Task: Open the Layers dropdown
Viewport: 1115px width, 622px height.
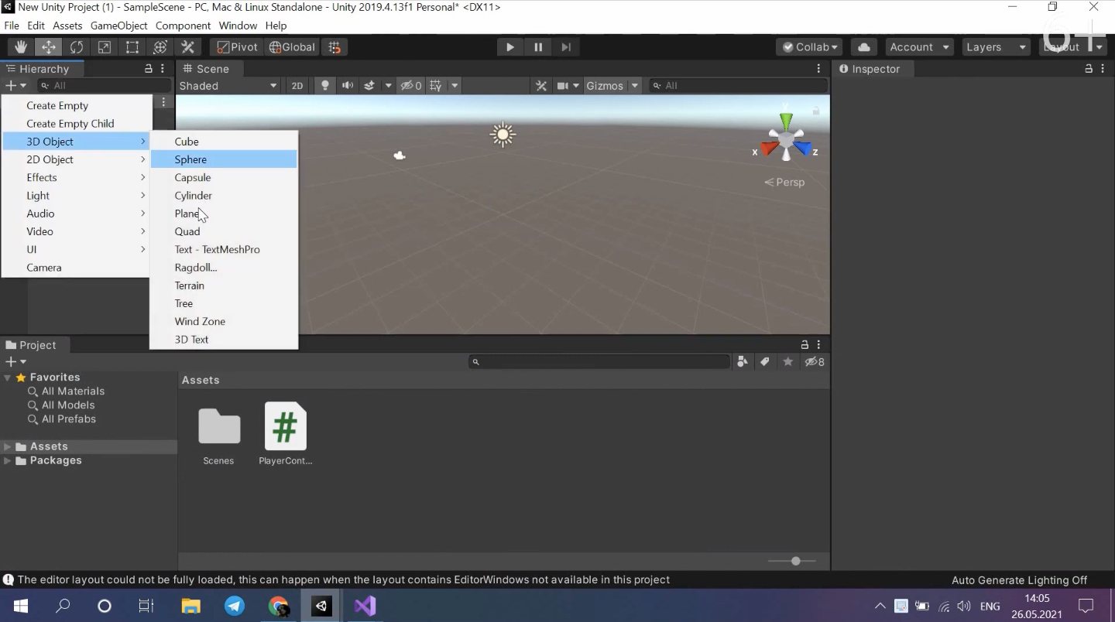Action: [995, 47]
